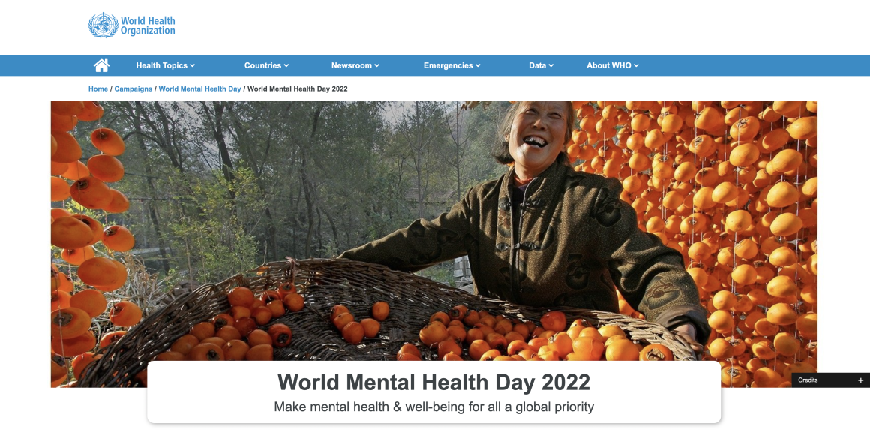Image resolution: width=870 pixels, height=438 pixels.
Task: Click the home icon in navigation bar
Action: (101, 65)
